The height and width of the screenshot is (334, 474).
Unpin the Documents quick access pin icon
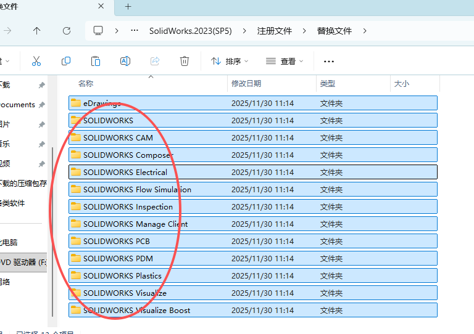[42, 105]
